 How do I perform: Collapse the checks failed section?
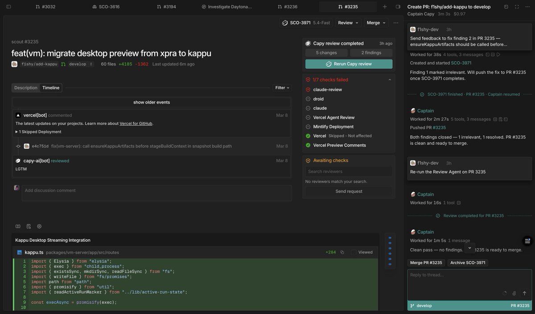[390, 80]
